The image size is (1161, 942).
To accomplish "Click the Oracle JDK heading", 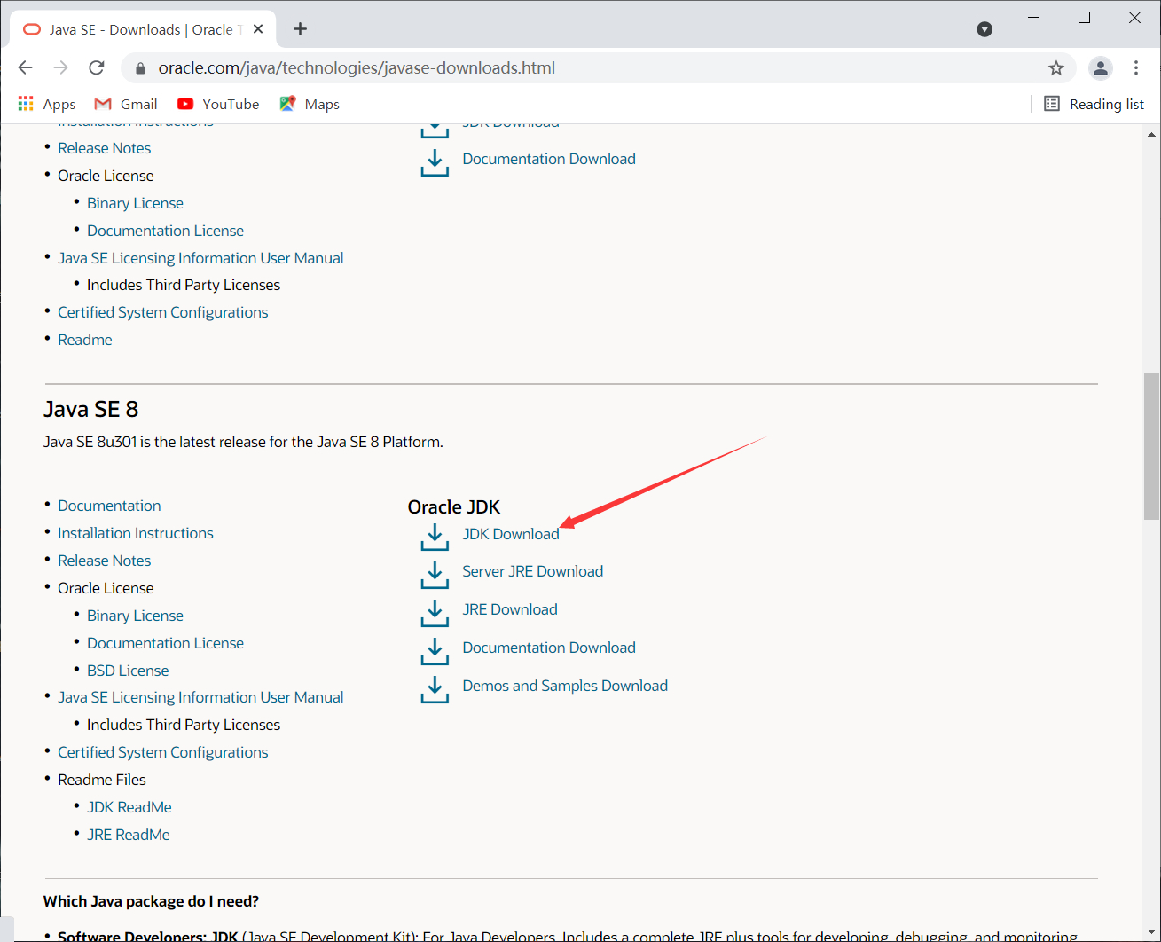I will pos(454,507).
